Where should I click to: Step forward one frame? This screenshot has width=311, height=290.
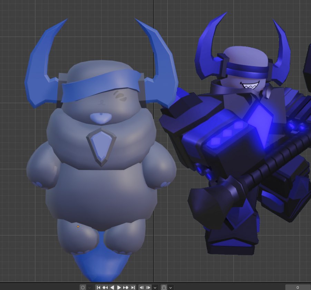coord(148,288)
